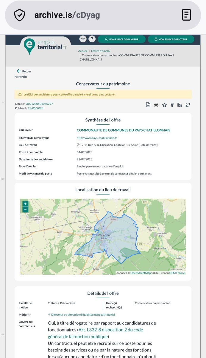
Task: Click offer number O021230501045297
Action: click(x=39, y=104)
